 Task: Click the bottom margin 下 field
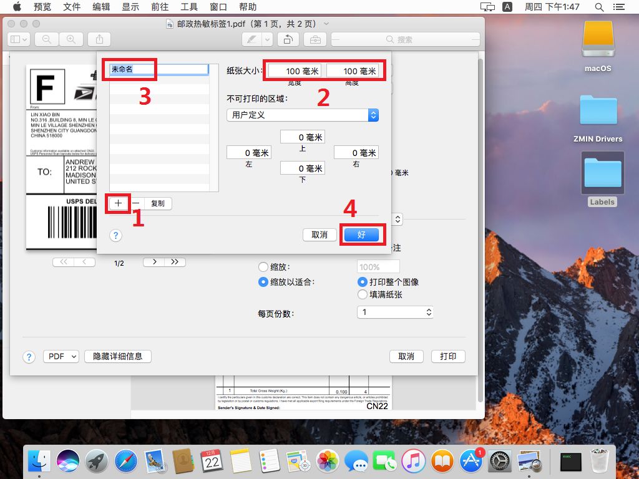click(303, 168)
